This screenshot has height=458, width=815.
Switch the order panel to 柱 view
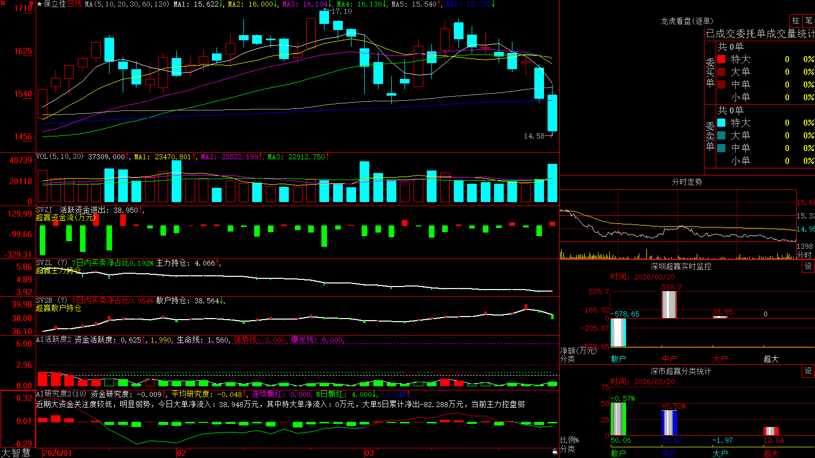pos(796,20)
